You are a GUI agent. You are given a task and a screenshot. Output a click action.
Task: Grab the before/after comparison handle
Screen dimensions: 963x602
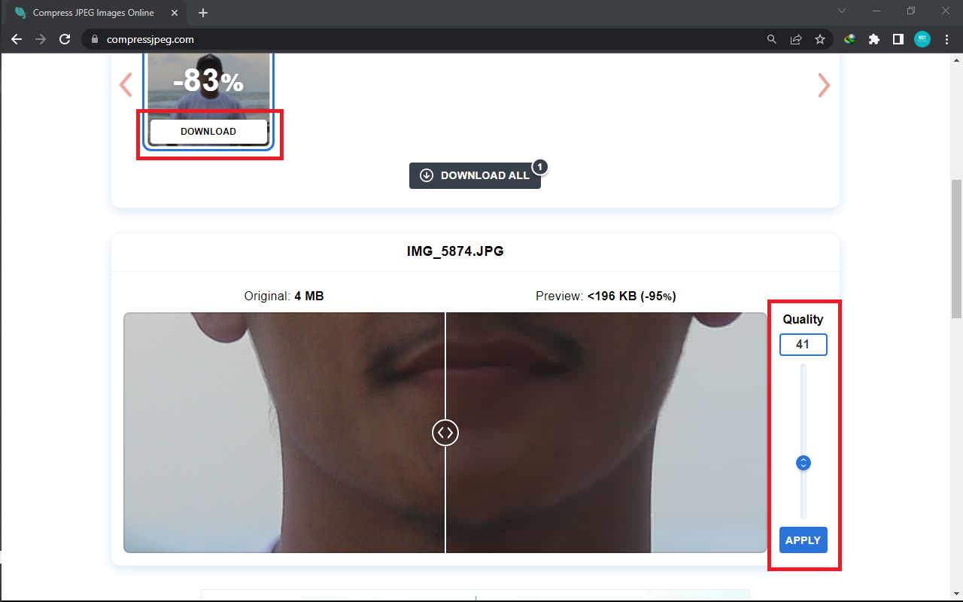click(445, 433)
